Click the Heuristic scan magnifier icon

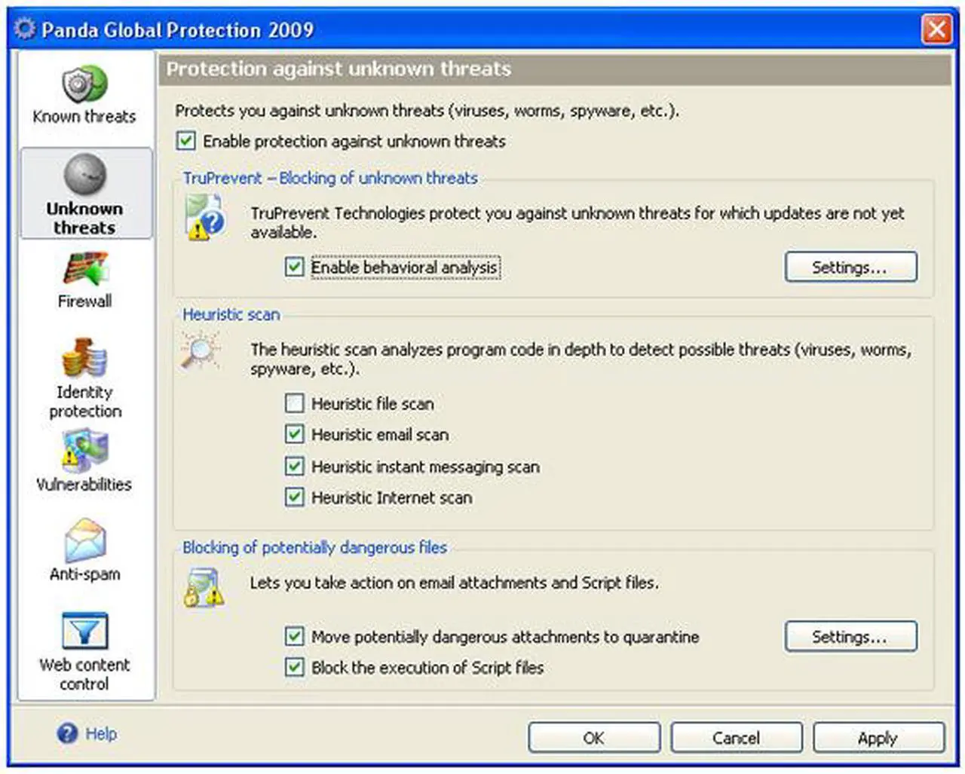(x=201, y=351)
